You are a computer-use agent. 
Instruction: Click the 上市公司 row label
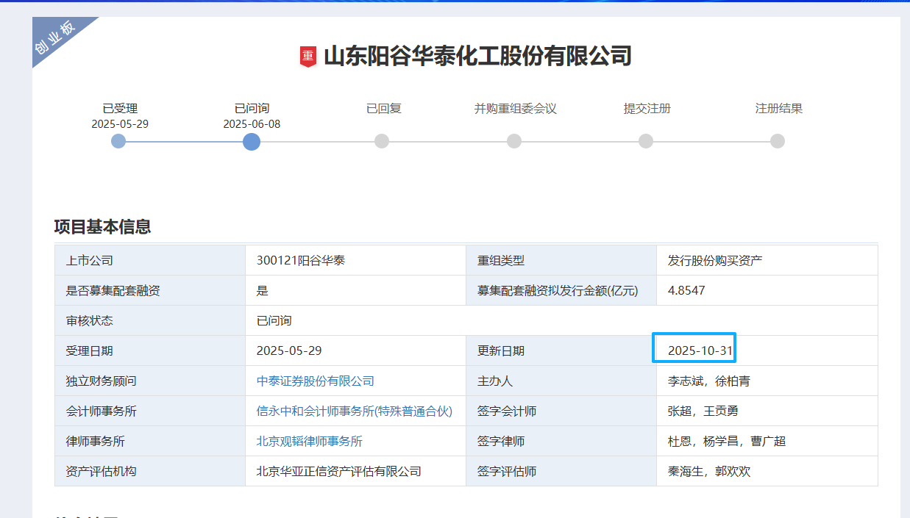click(90, 260)
